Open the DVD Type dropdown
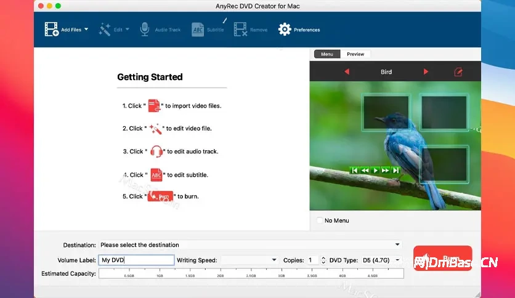 [x=382, y=260]
